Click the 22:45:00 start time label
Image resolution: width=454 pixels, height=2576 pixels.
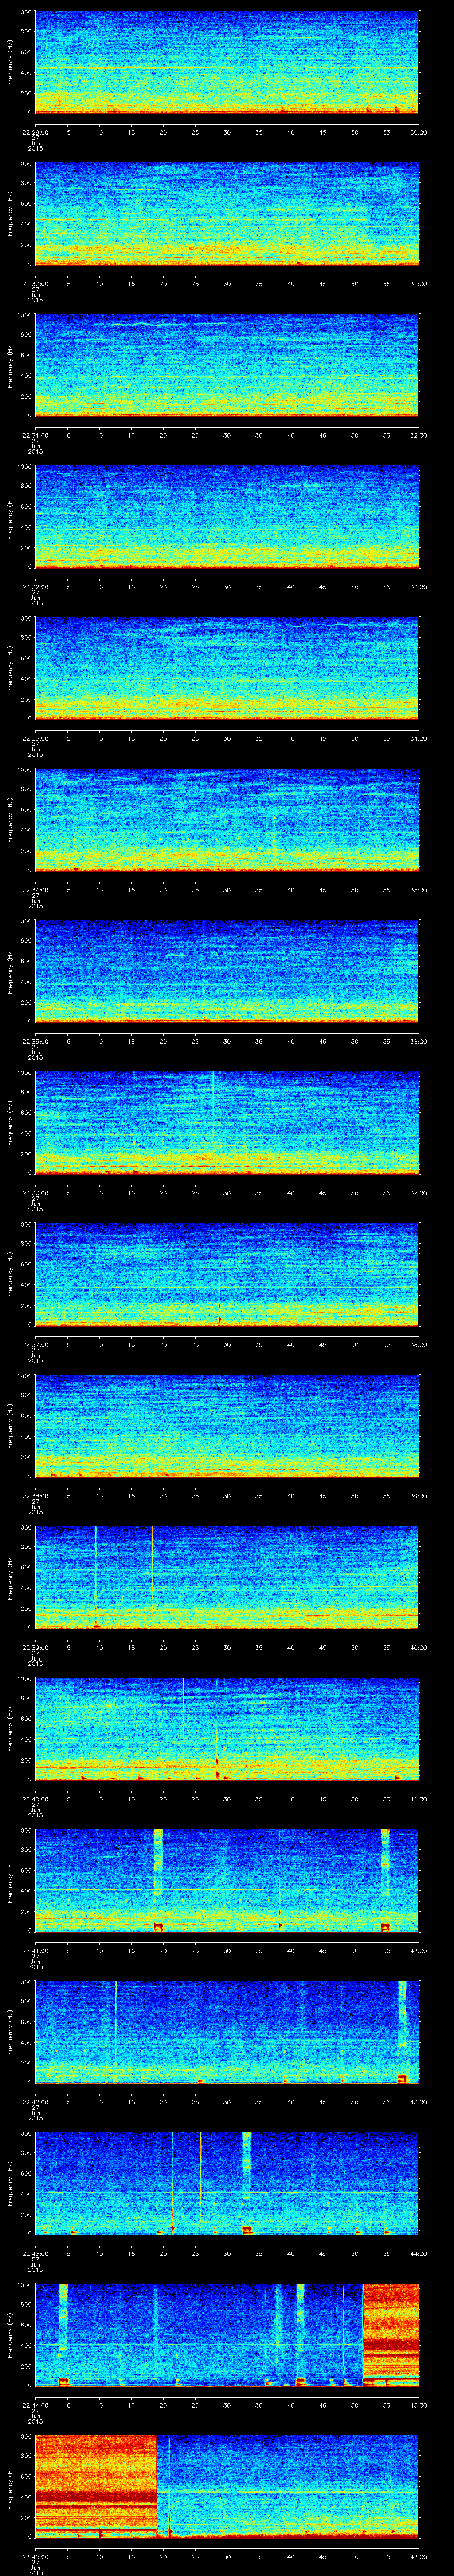tap(35, 2556)
